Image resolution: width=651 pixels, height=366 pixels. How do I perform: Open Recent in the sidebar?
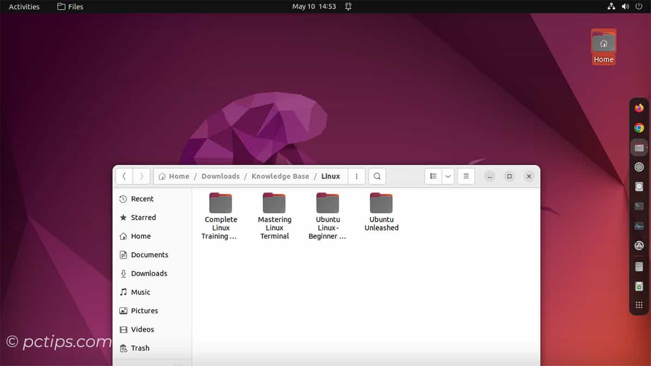[142, 199]
